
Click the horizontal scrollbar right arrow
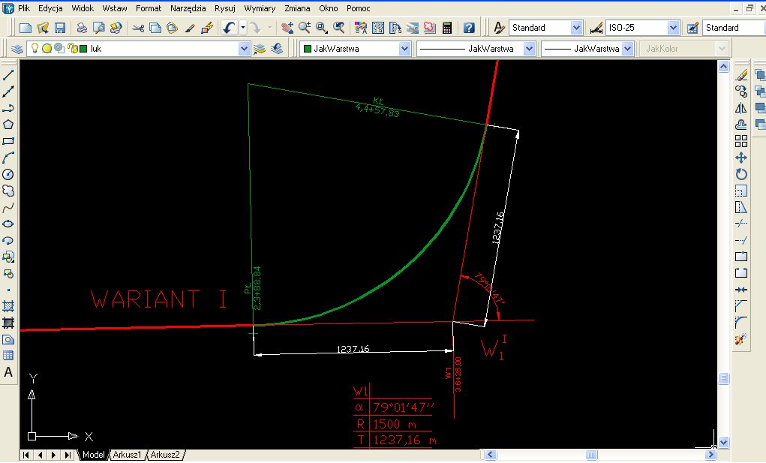pyautogui.click(x=711, y=455)
